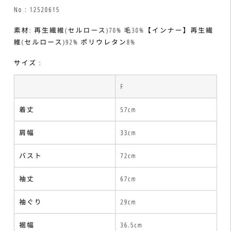This screenshot has width=231, height=231.
Task: Select the 裾幅 row label
Action: [x=26, y=225]
